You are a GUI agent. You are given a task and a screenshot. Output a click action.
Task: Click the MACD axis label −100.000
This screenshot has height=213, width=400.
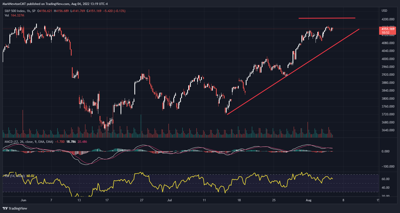pyautogui.click(x=388, y=167)
